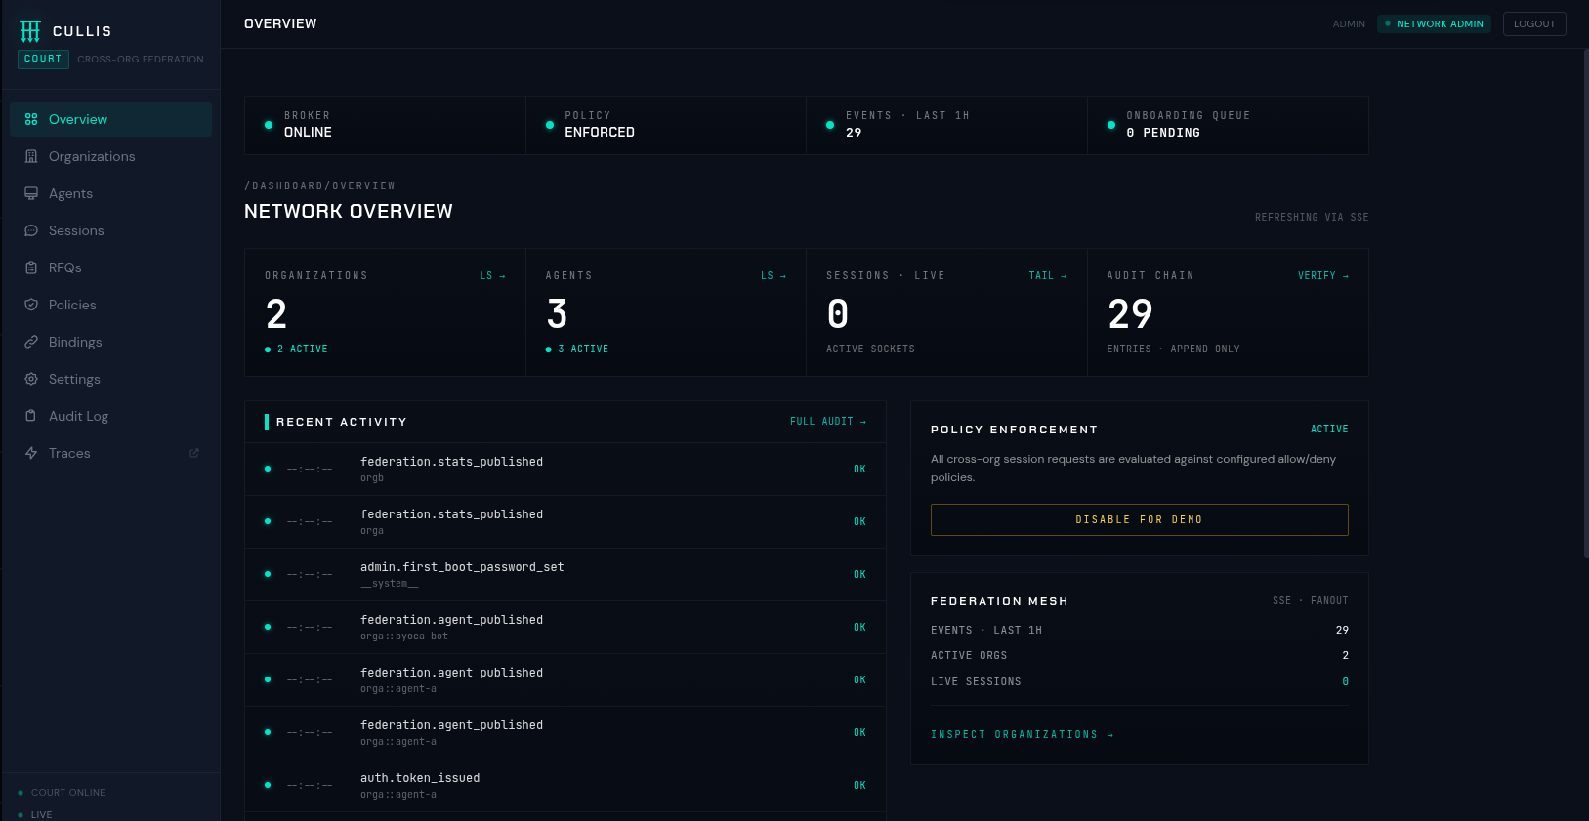This screenshot has height=821, width=1589.
Task: Select Policies from the sidebar
Action: pos(110,305)
